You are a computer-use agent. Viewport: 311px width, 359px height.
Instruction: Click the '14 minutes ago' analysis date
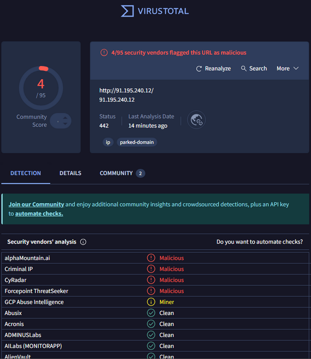coord(148,126)
